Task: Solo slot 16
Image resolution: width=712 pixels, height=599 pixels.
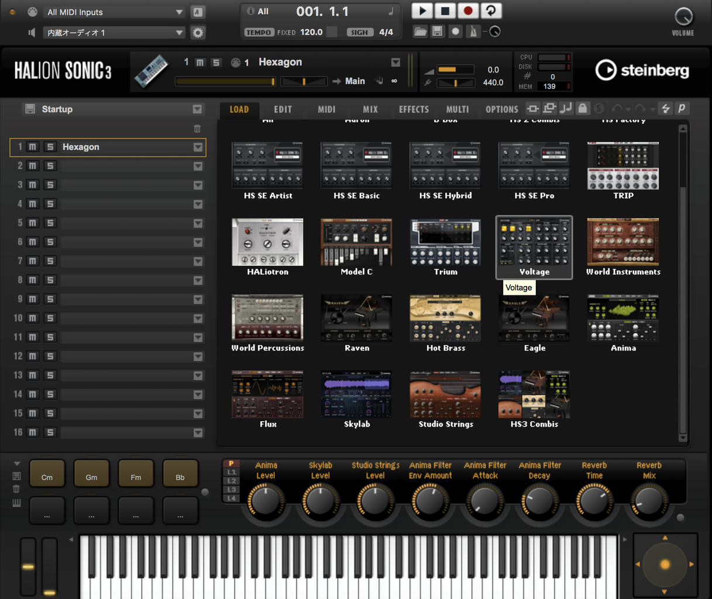Action: tap(50, 432)
